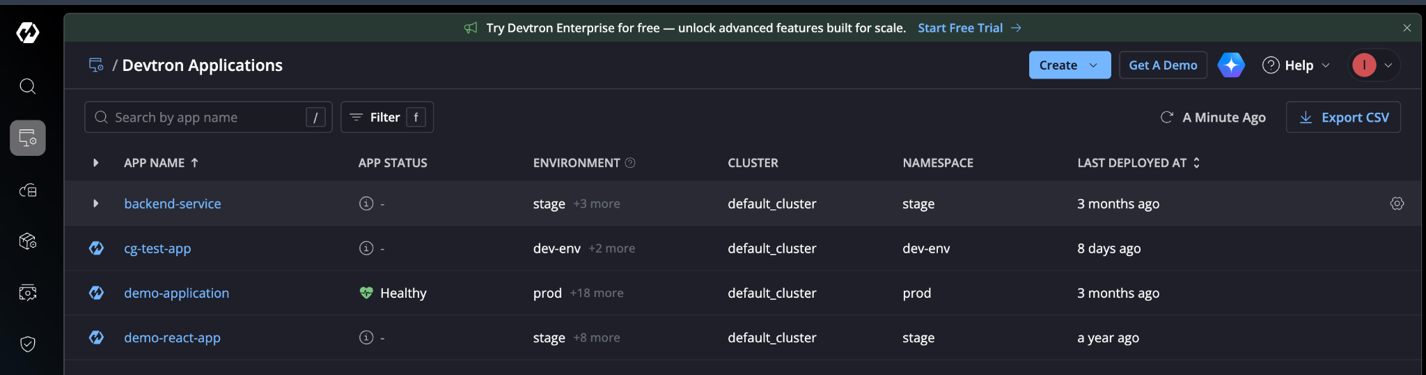This screenshot has width=1426, height=375.
Task: Click the 8 days ago cell
Action: [x=1108, y=248]
